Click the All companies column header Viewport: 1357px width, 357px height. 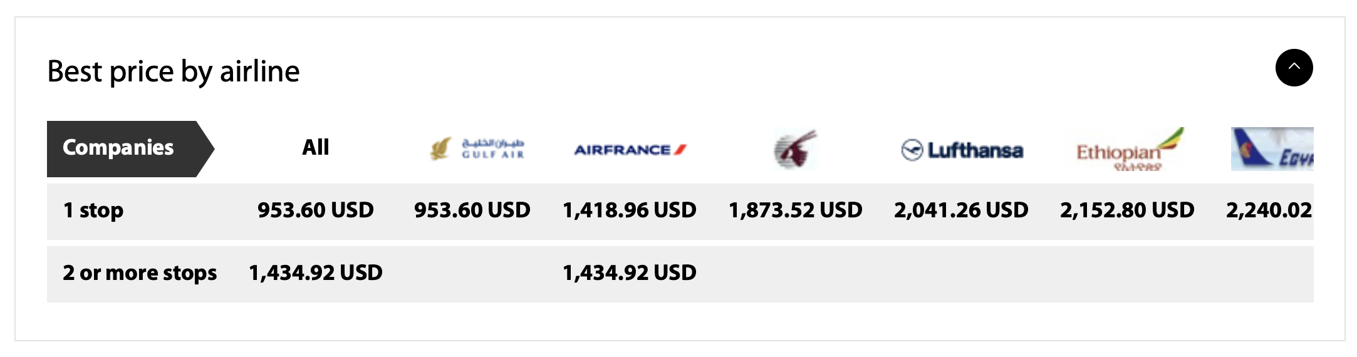point(316,147)
